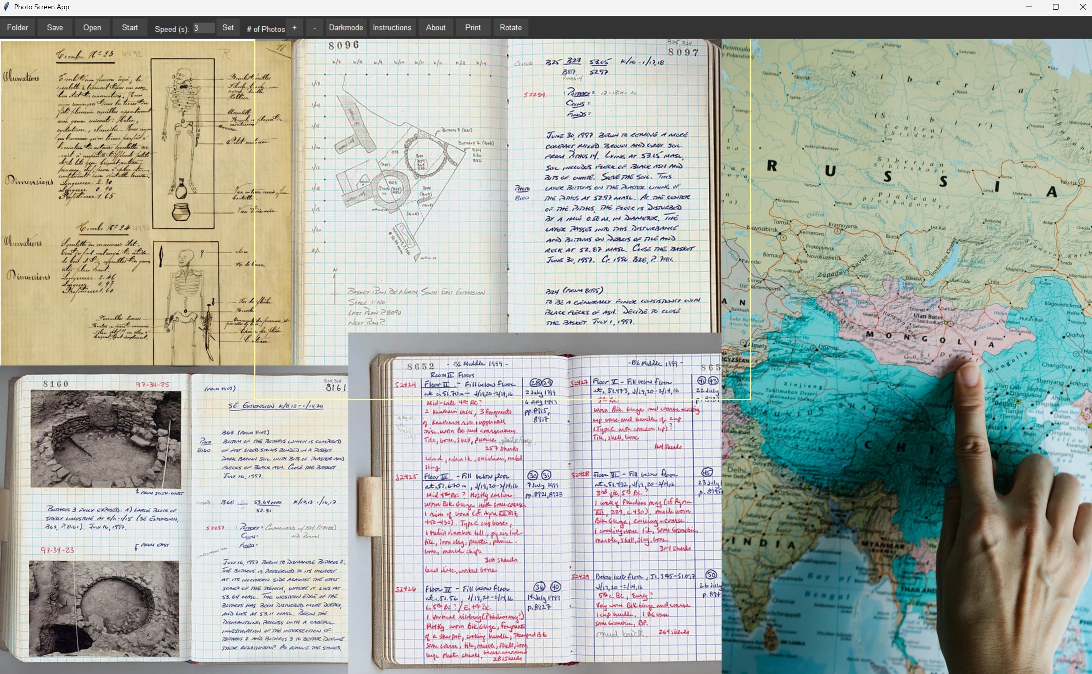
Task: Click the plus stepper for photos
Action: (295, 27)
